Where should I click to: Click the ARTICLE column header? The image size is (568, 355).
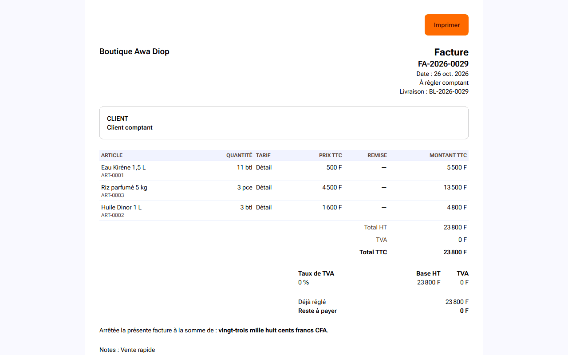tap(112, 155)
